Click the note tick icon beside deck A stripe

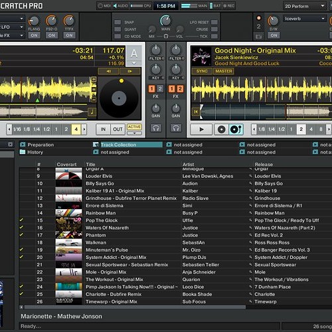92,112
